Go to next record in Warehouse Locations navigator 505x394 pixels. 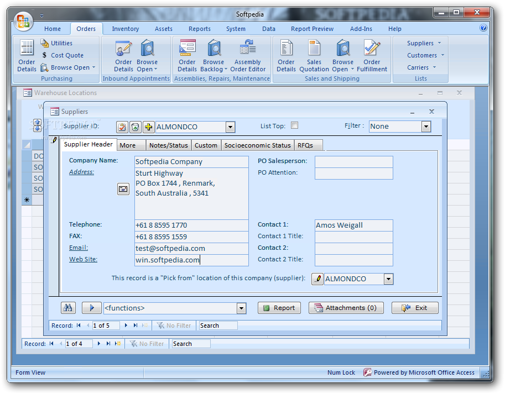pos(99,344)
